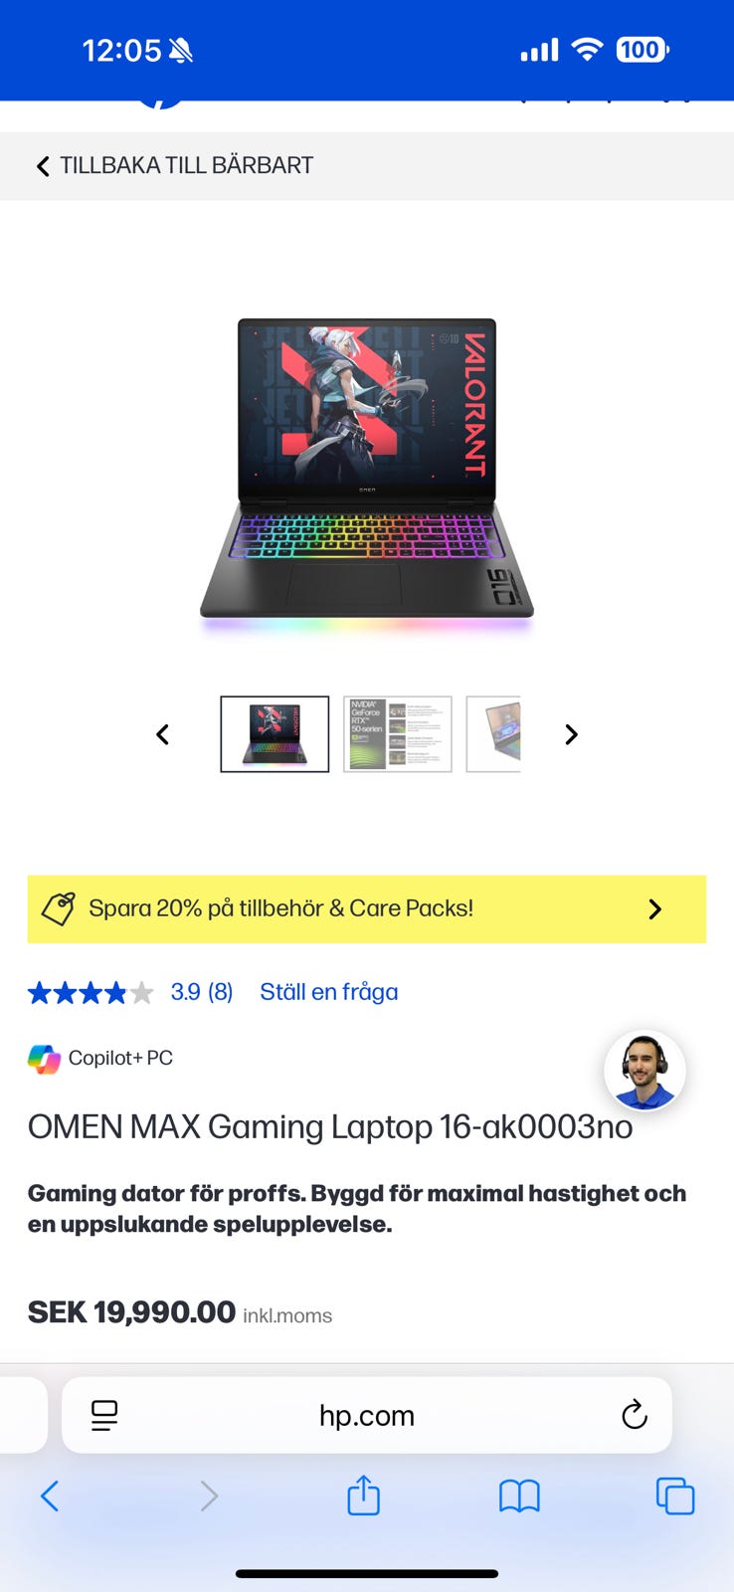The width and height of the screenshot is (734, 1592).
Task: Tap the Safari back arrow icon
Action: 50,1495
